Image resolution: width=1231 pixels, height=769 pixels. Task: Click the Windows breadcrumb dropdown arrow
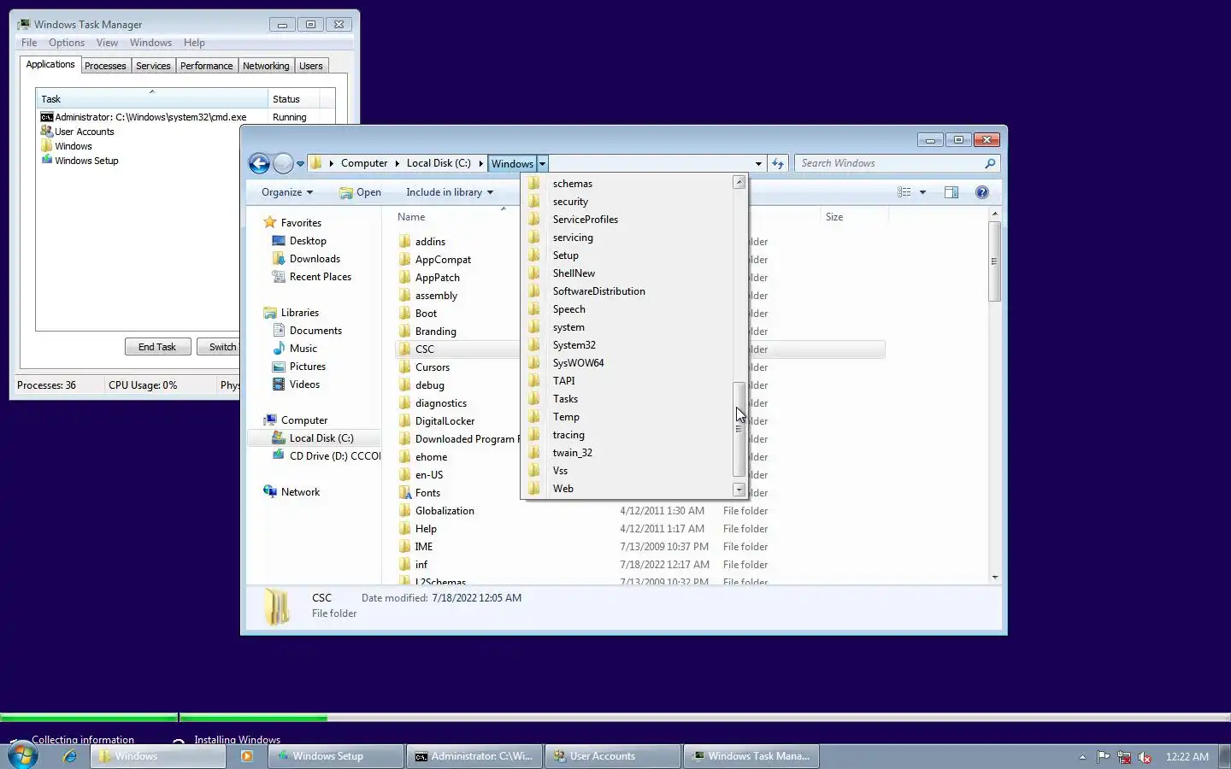click(x=542, y=164)
